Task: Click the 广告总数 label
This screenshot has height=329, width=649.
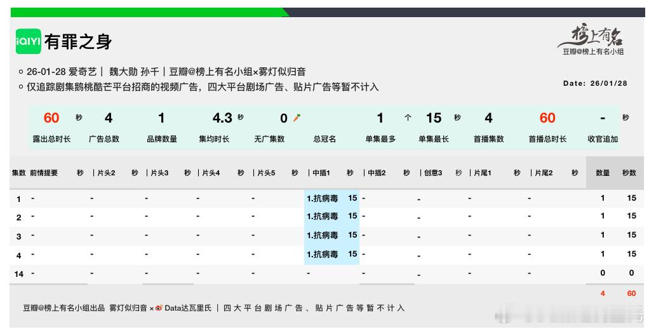Action: (104, 139)
